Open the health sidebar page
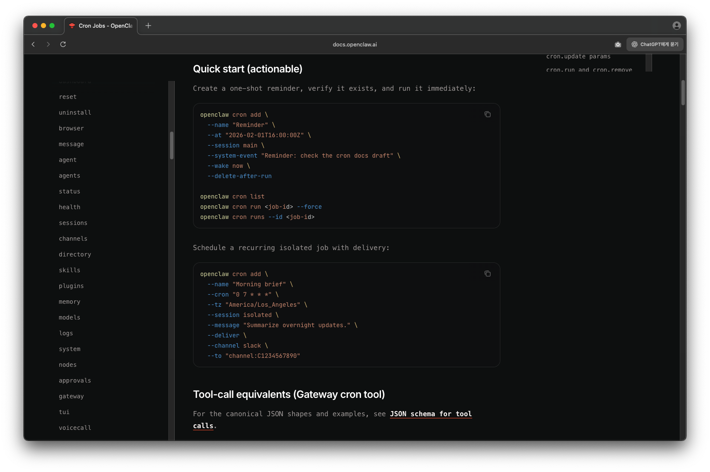 pyautogui.click(x=69, y=207)
